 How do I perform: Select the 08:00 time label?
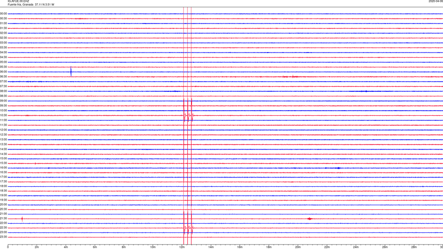point(3,91)
